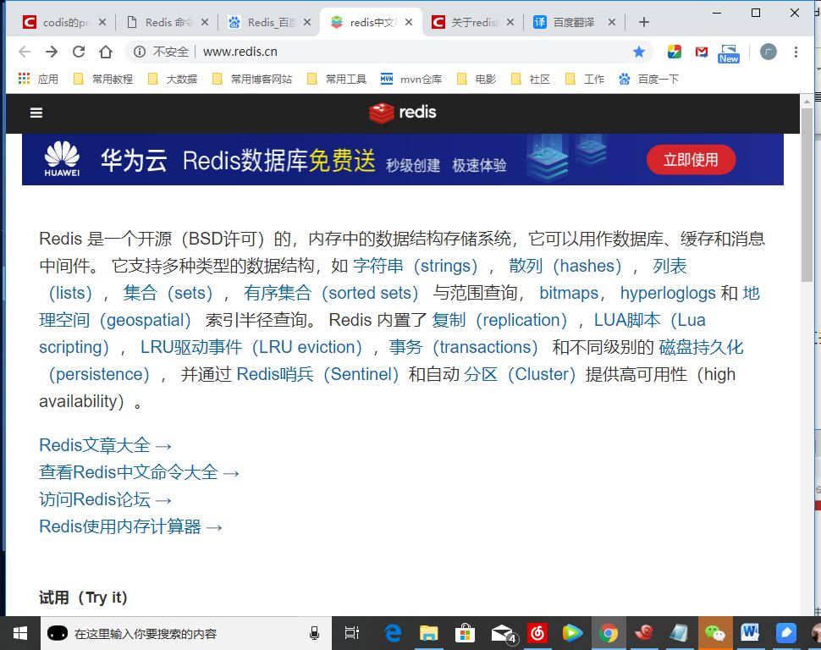Open the 常用博客网站 bookmark folder
Viewport: 821px width, 650px height.
(x=252, y=79)
